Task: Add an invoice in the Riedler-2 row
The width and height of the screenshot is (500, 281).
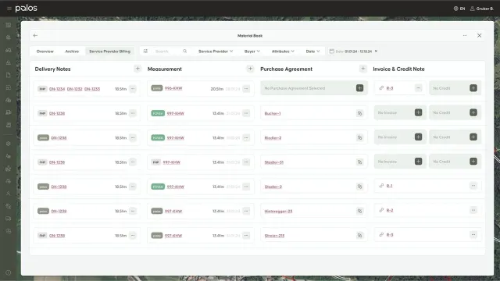Action: pos(419,137)
